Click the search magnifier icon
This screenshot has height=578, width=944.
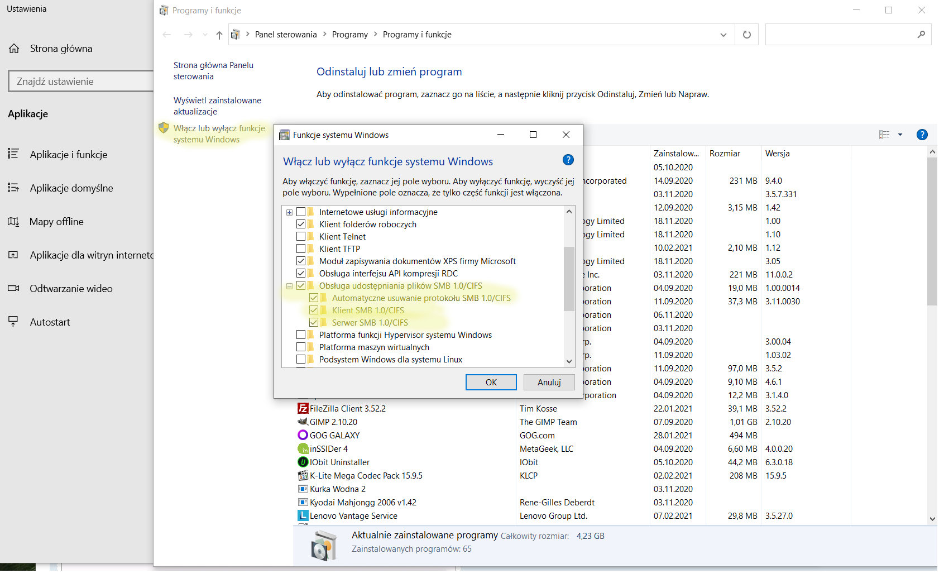pyautogui.click(x=921, y=35)
